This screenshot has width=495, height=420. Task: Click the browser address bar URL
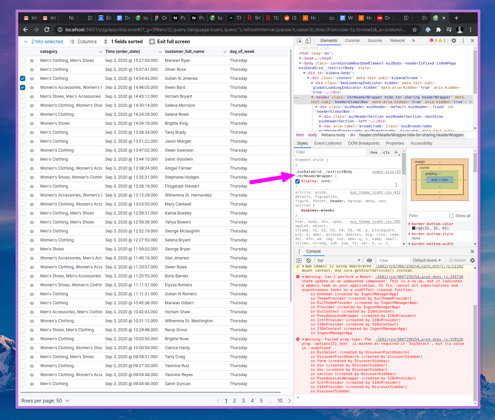(x=235, y=30)
